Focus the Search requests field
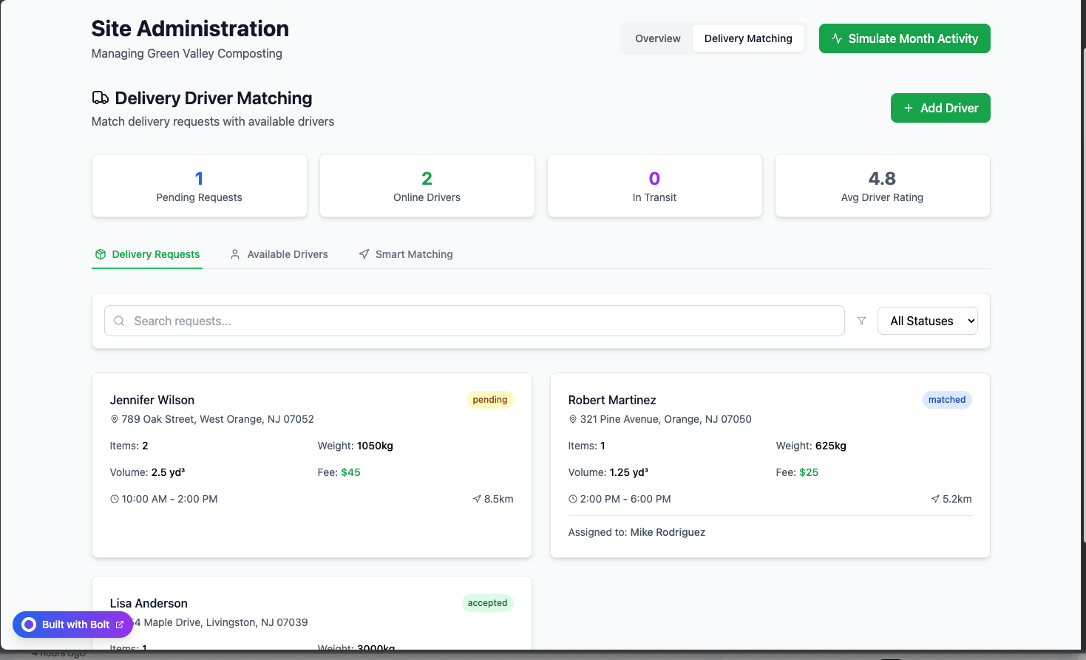Screen dimensions: 1086x660 pos(475,321)
